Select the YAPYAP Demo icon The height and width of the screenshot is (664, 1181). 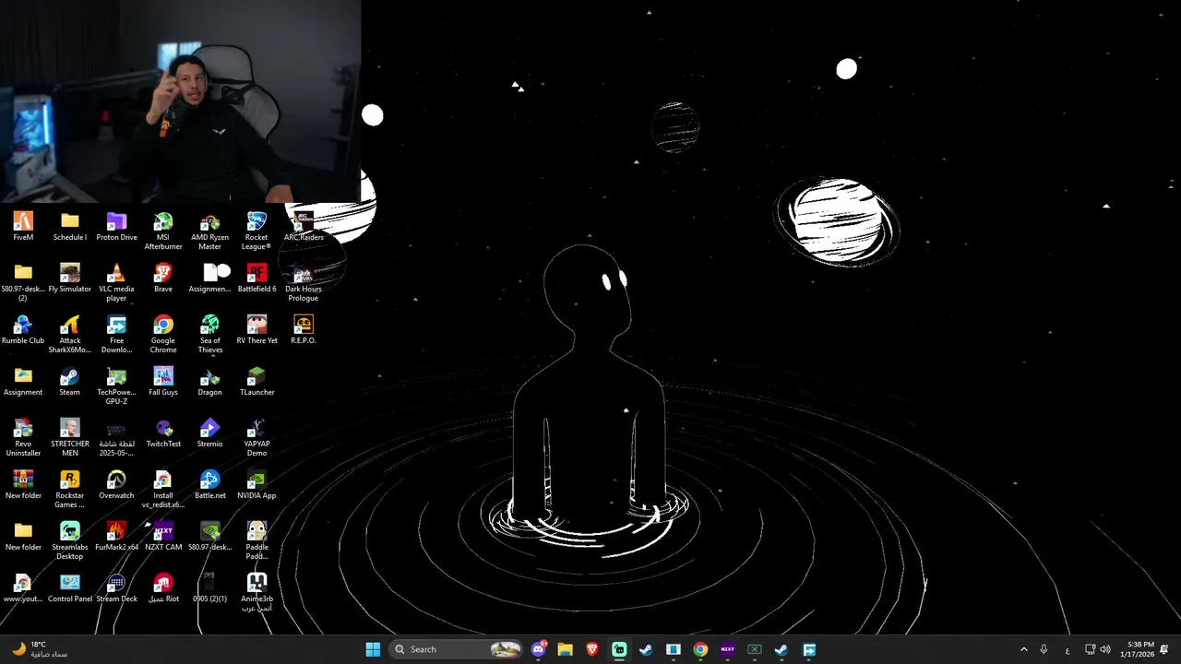pos(256,438)
